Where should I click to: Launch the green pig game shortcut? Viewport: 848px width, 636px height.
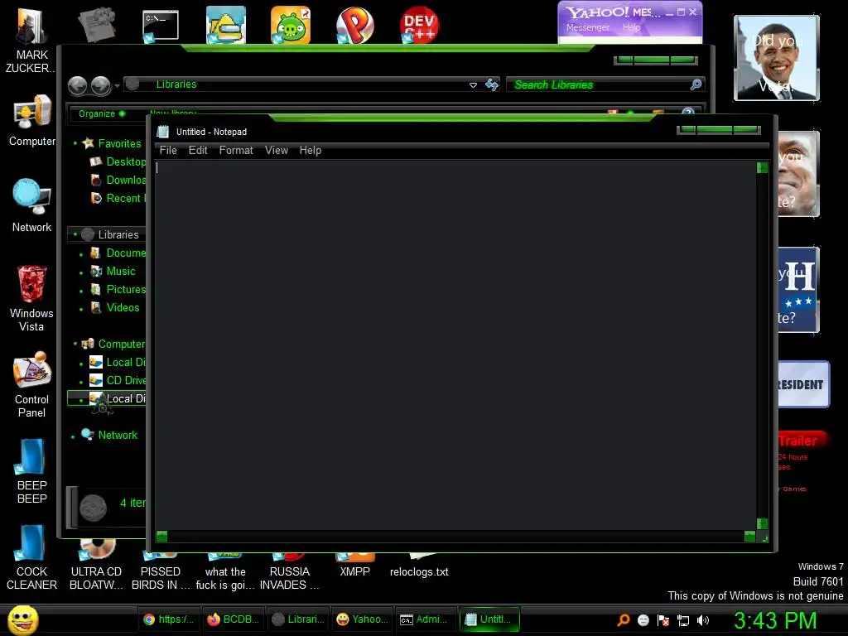(291, 25)
